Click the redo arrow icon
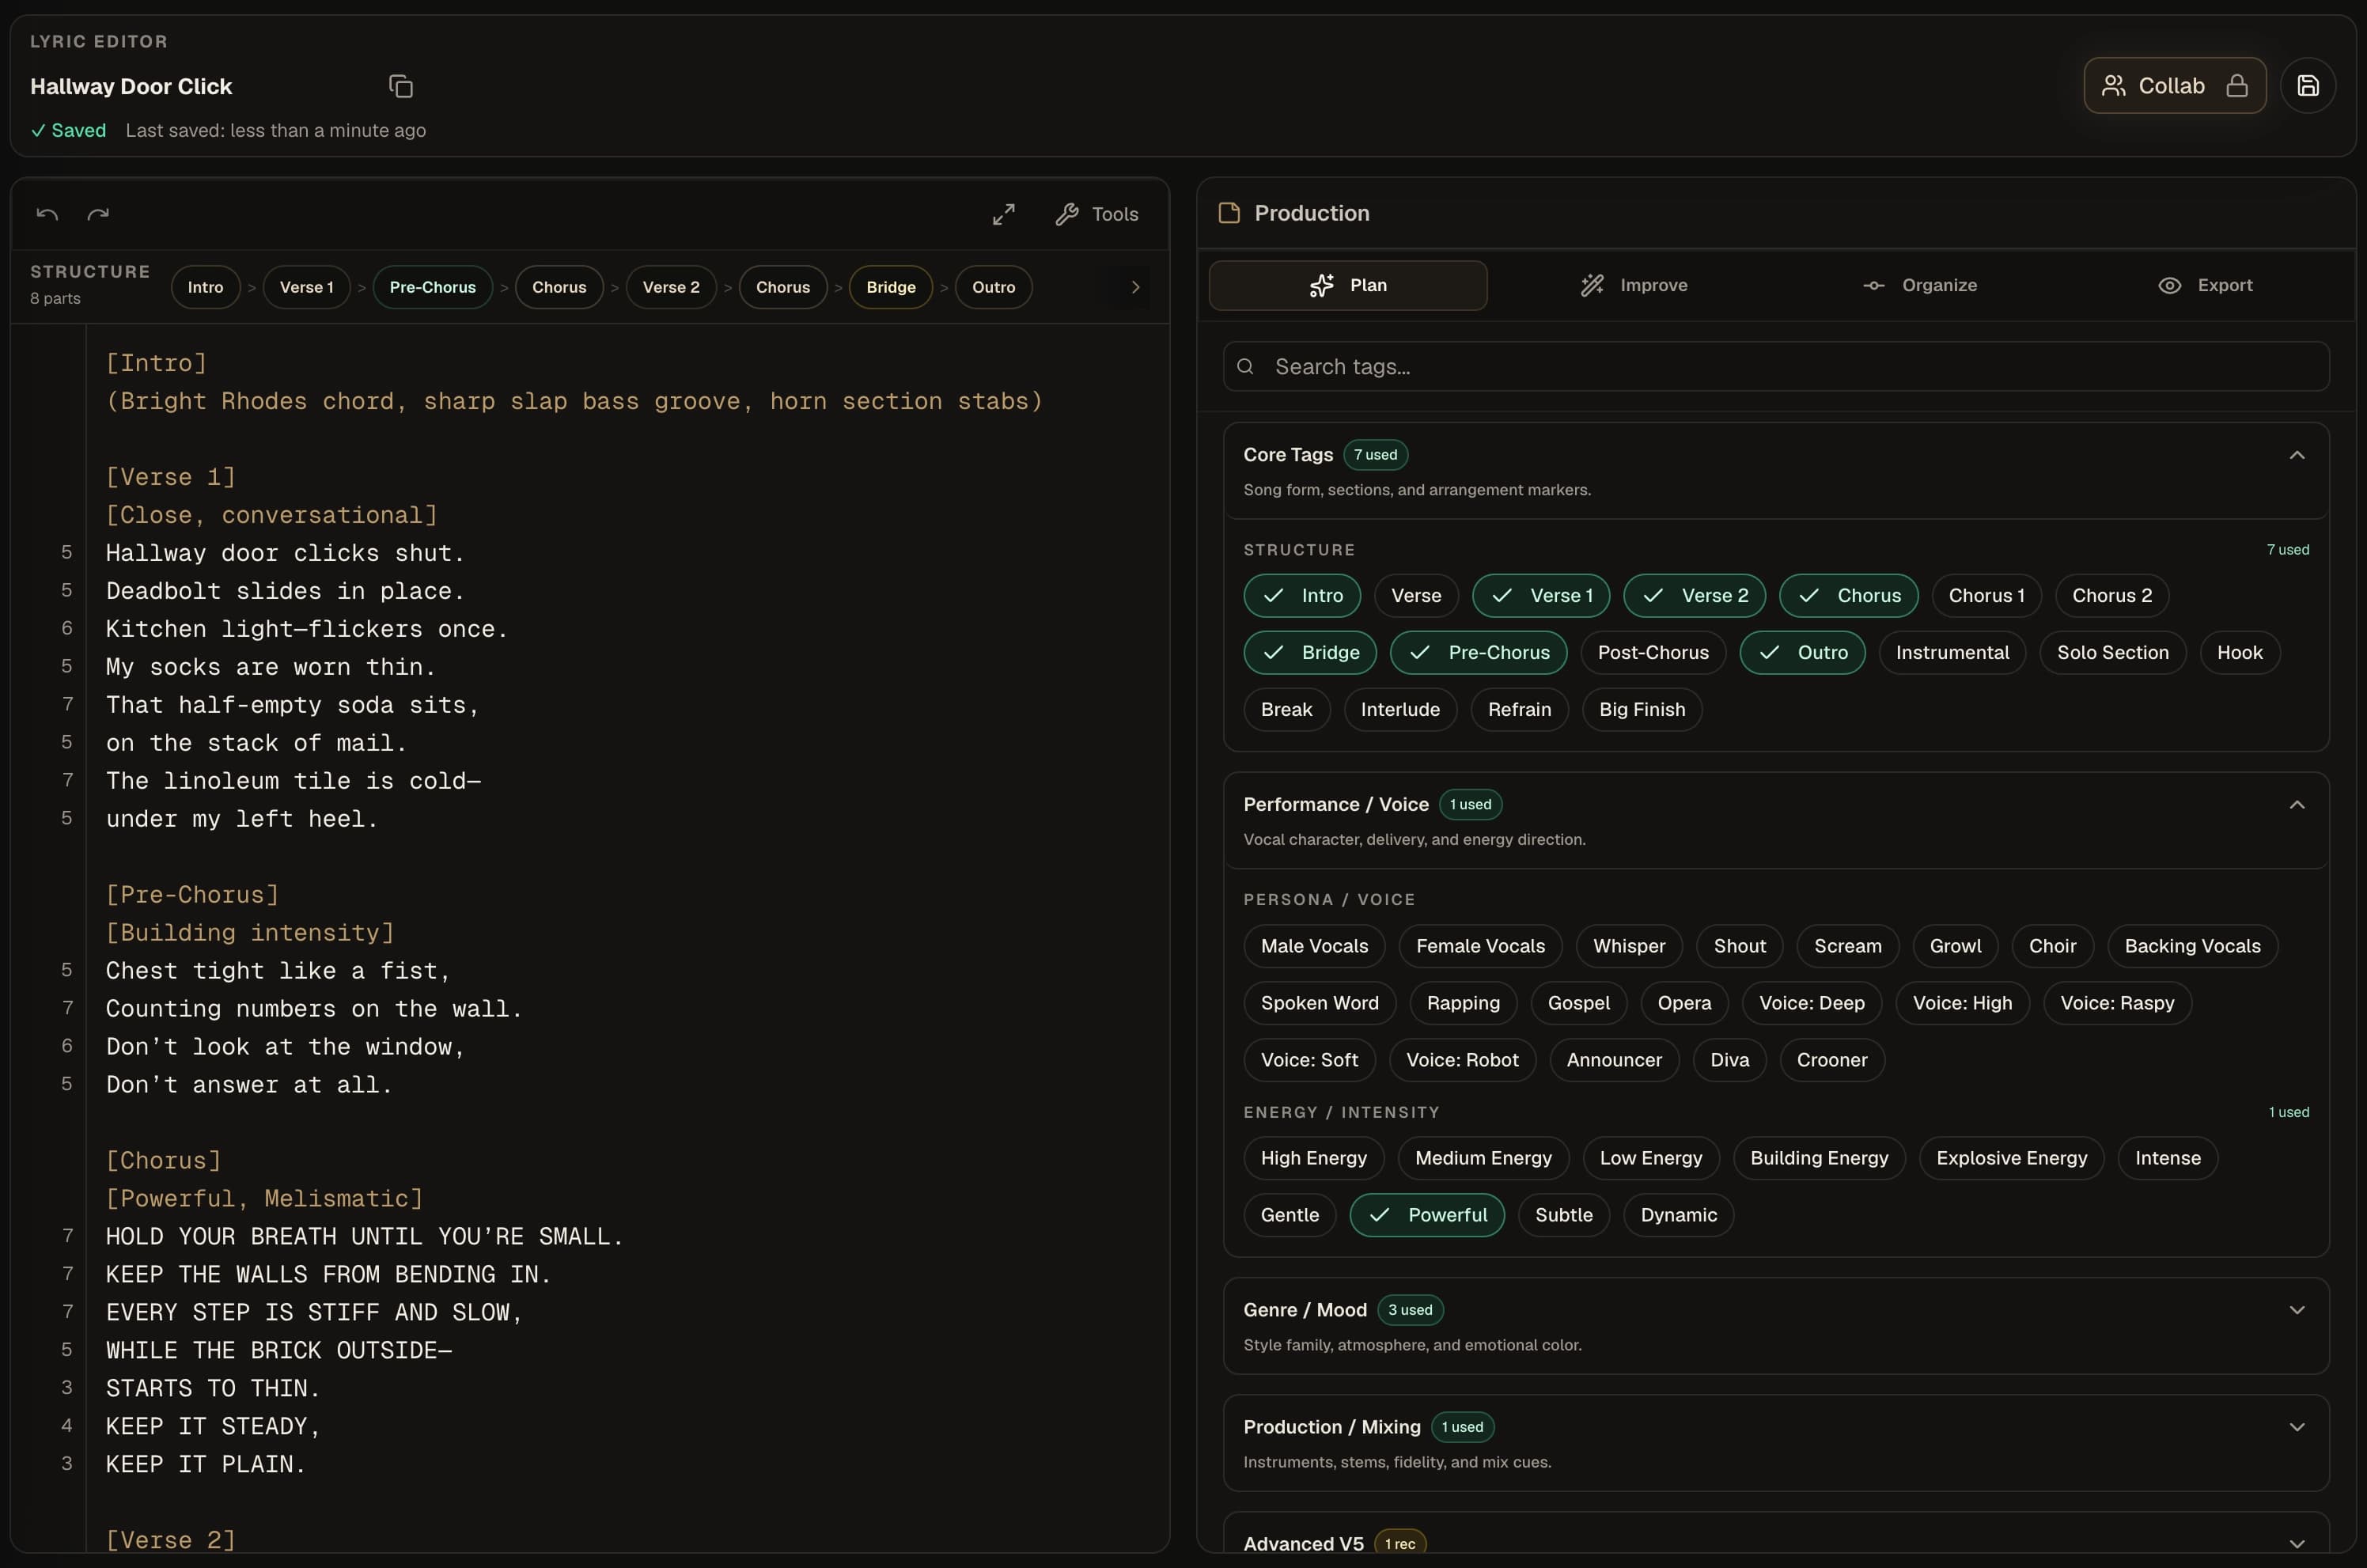The image size is (2367, 1568). [98, 214]
